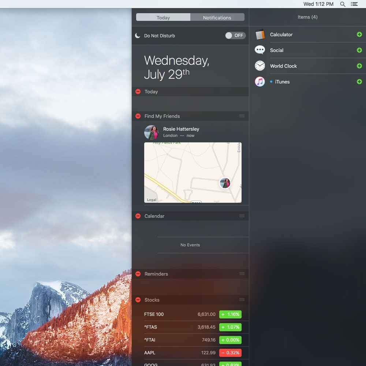Remove the Find My Friends widget
Image resolution: width=366 pixels, height=366 pixels.
[x=138, y=116]
